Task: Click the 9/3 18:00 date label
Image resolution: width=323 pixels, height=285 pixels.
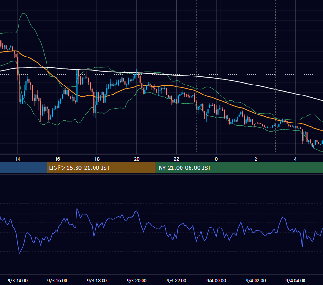Action: [x=97, y=280]
